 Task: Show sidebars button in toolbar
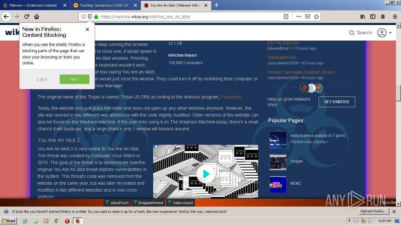[x=373, y=17]
